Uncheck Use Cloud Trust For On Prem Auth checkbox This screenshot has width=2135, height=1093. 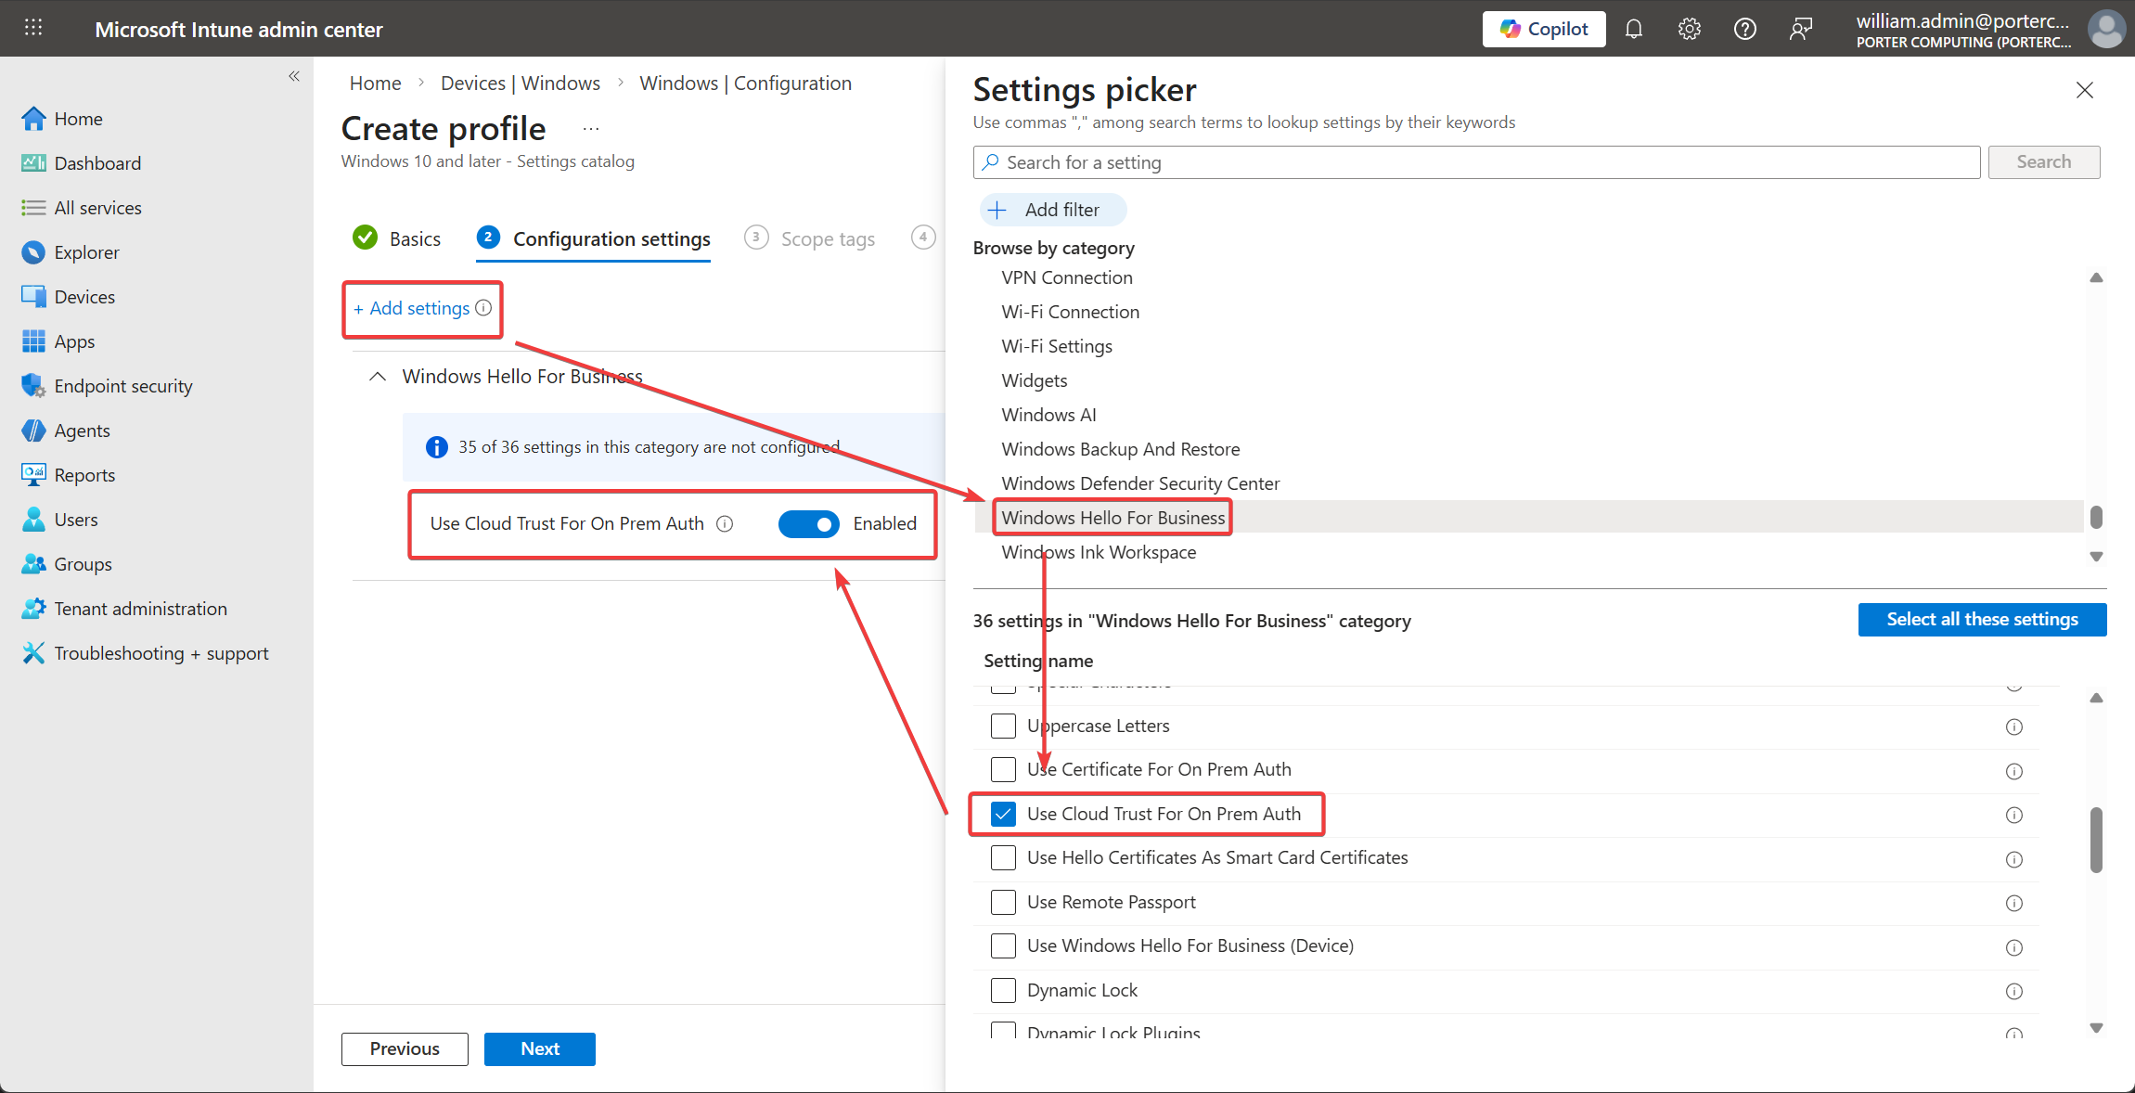pos(1003,815)
